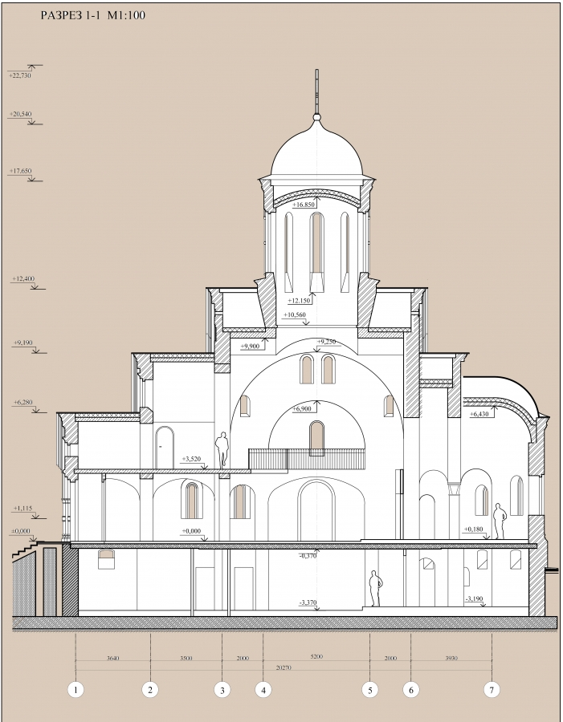This screenshot has height=722, width=563.
Task: Click the +3,520 balcony level label
Action: [191, 460]
